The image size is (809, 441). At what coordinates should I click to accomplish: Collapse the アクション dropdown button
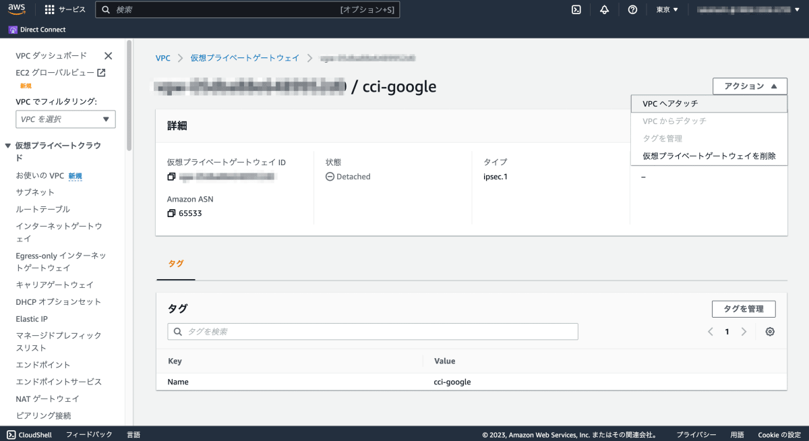(750, 86)
